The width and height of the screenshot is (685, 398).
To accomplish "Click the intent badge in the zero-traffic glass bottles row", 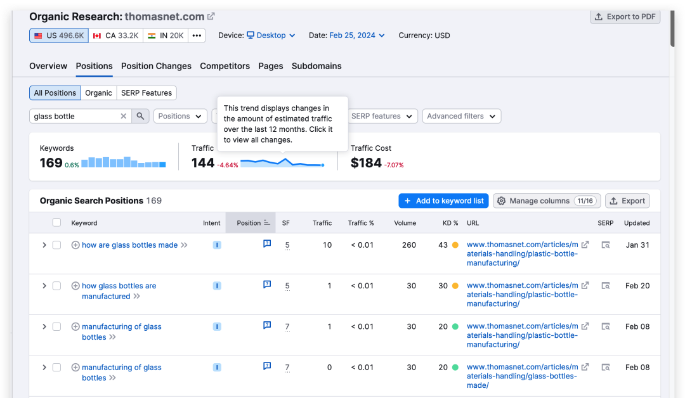I will click(x=217, y=368).
